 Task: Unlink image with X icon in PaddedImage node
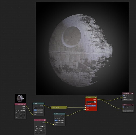coord(24,111)
